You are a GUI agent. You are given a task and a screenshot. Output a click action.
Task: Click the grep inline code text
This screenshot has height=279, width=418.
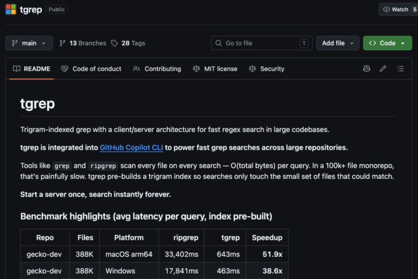coord(62,166)
